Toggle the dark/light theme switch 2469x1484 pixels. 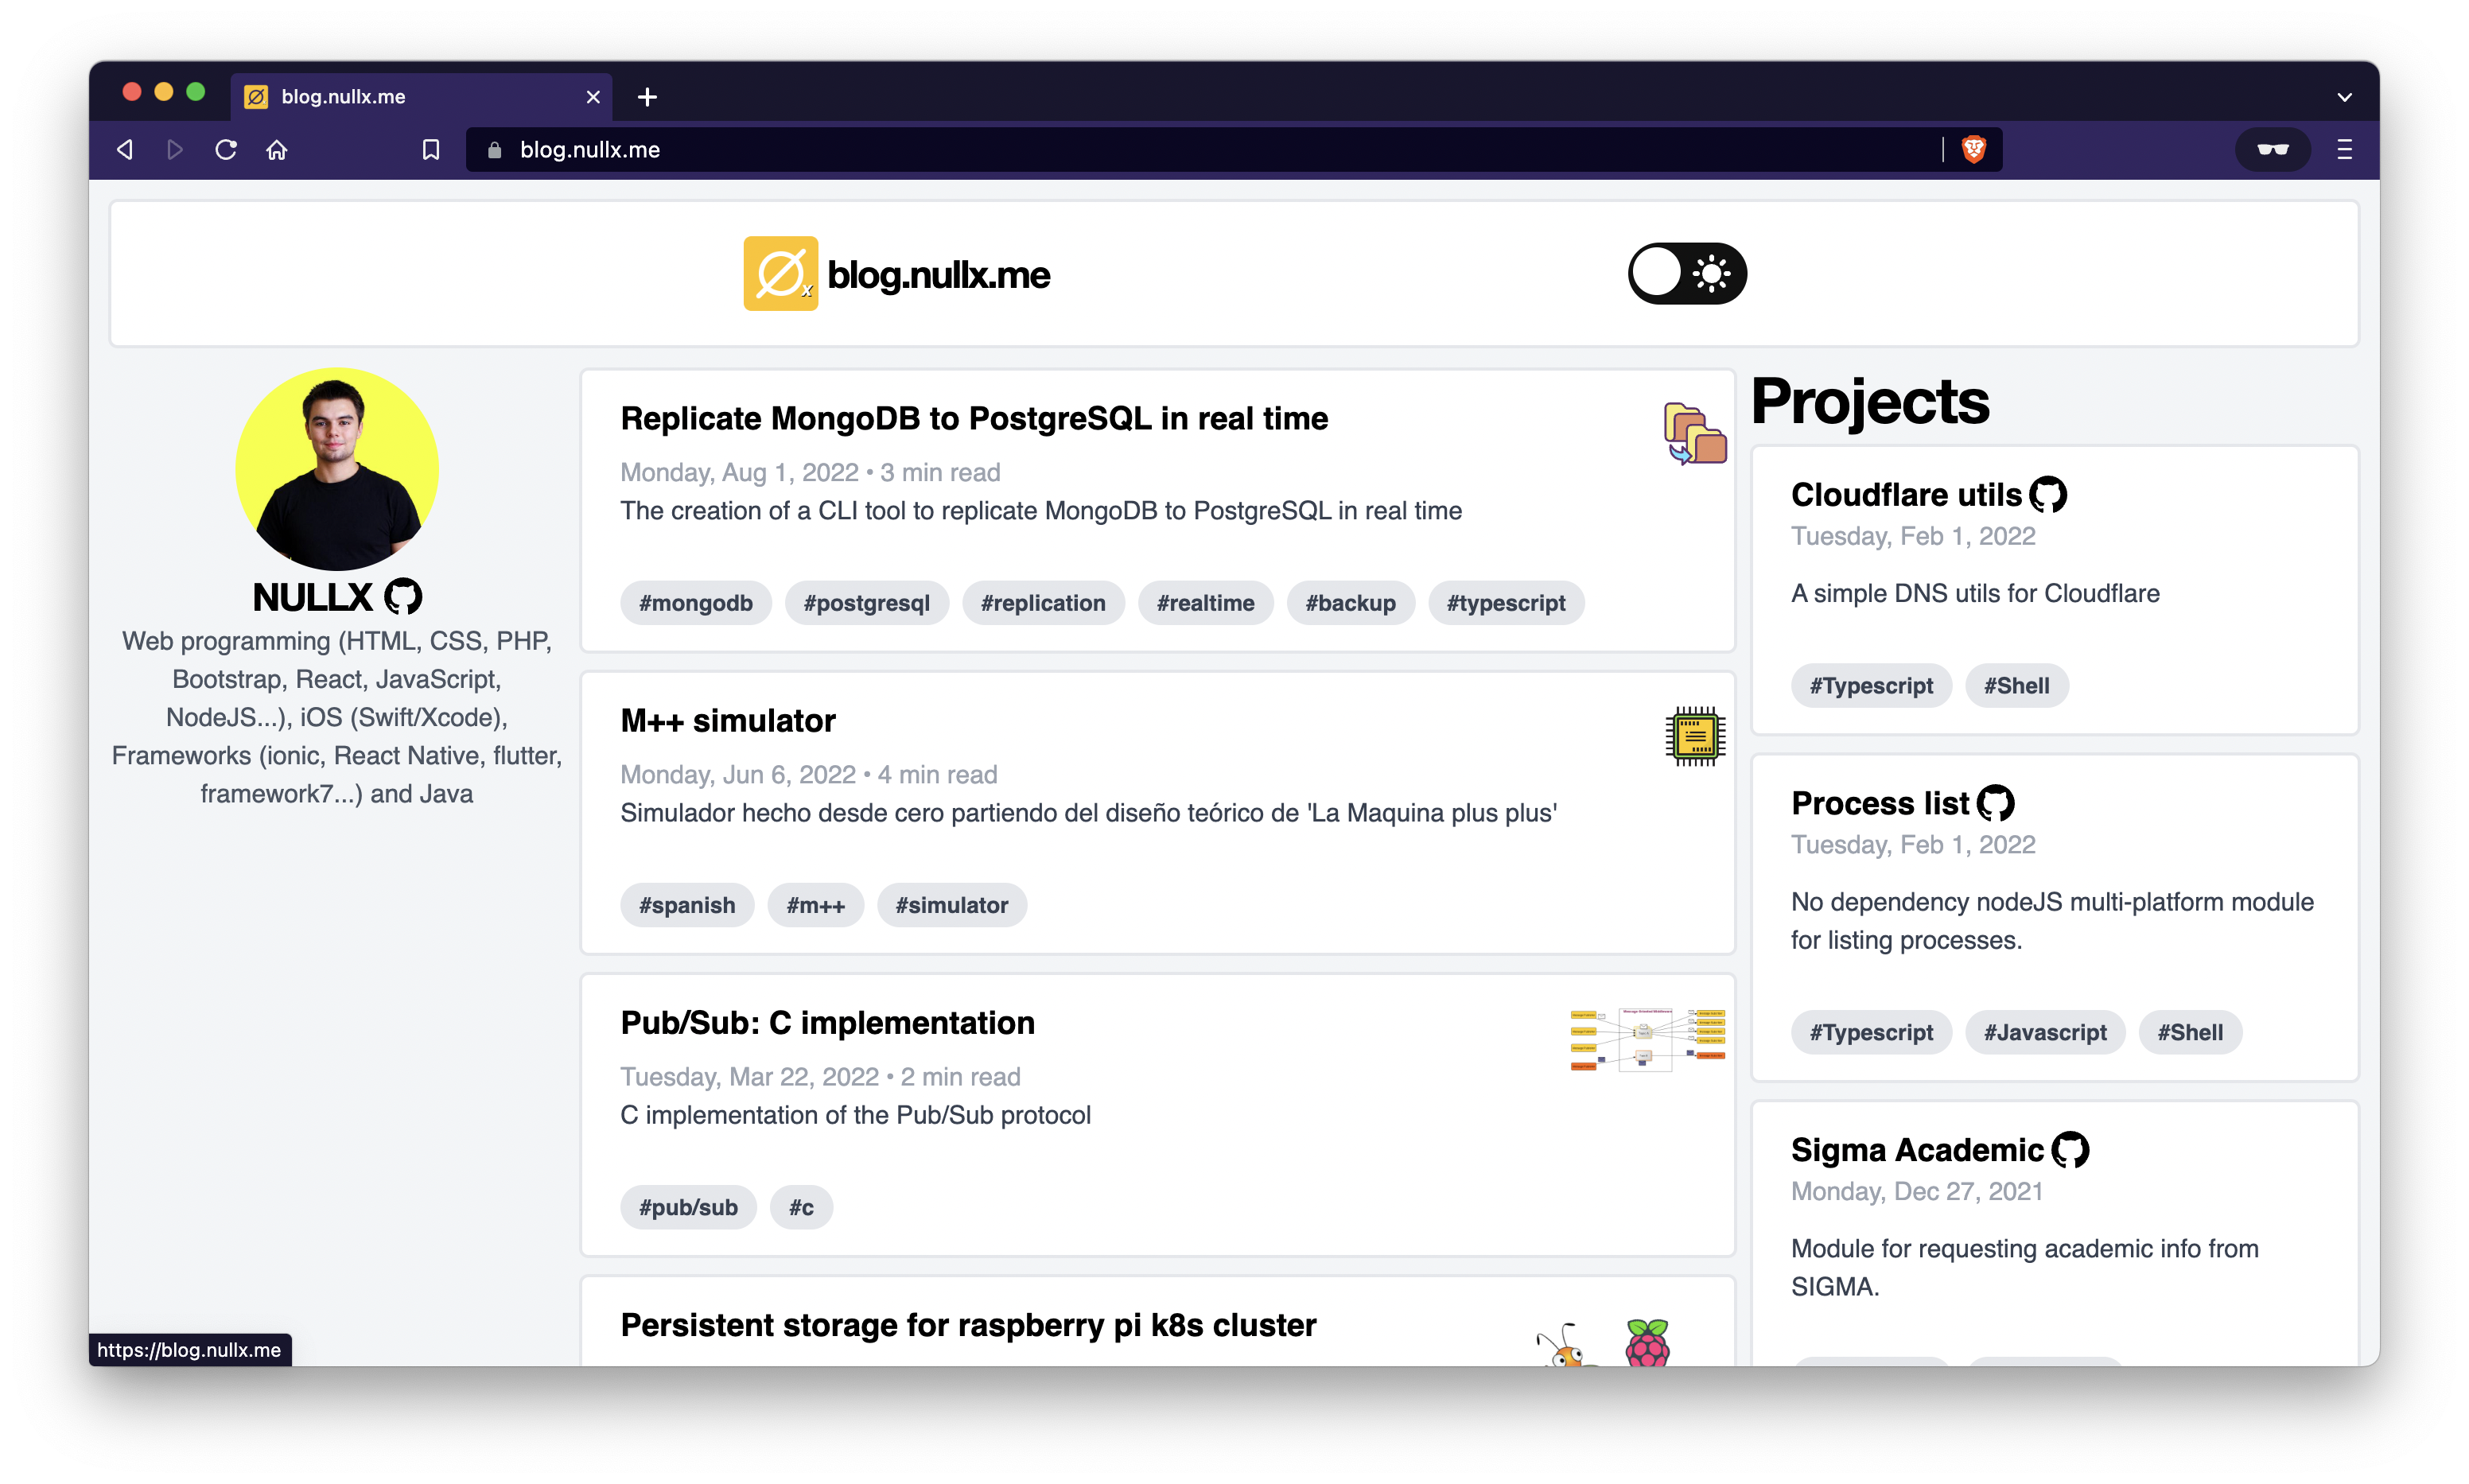1687,274
